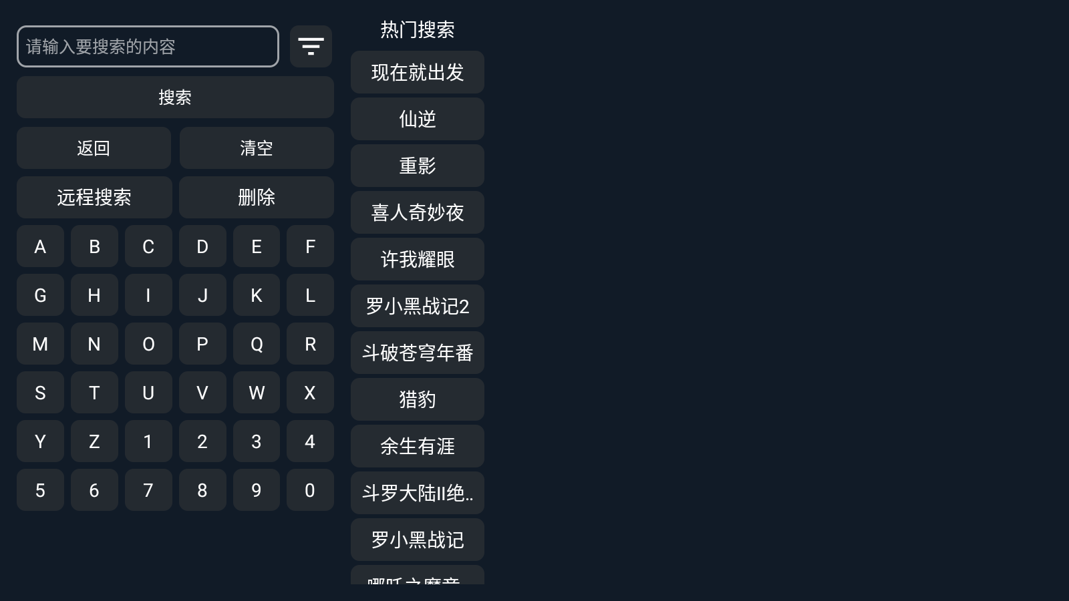Select 罗小黑战记2 from hot searches
Image resolution: width=1069 pixels, height=601 pixels.
(417, 306)
